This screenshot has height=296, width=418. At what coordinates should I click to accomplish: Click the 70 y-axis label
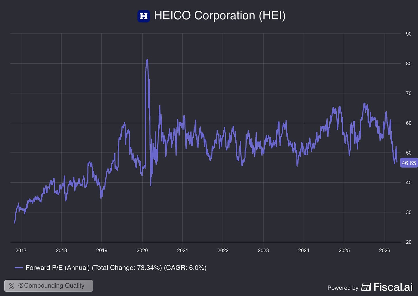pyautogui.click(x=409, y=93)
